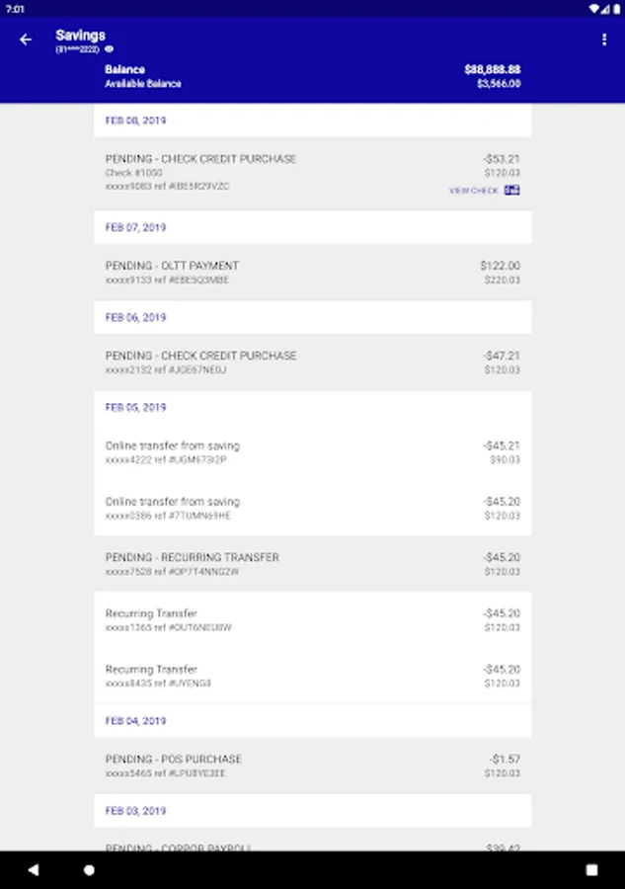
Task: Tap the Available Balance label
Action: [x=143, y=84]
